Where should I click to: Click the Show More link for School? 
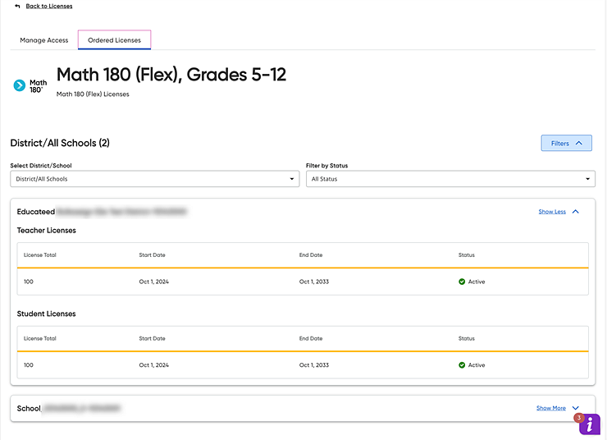click(x=551, y=408)
